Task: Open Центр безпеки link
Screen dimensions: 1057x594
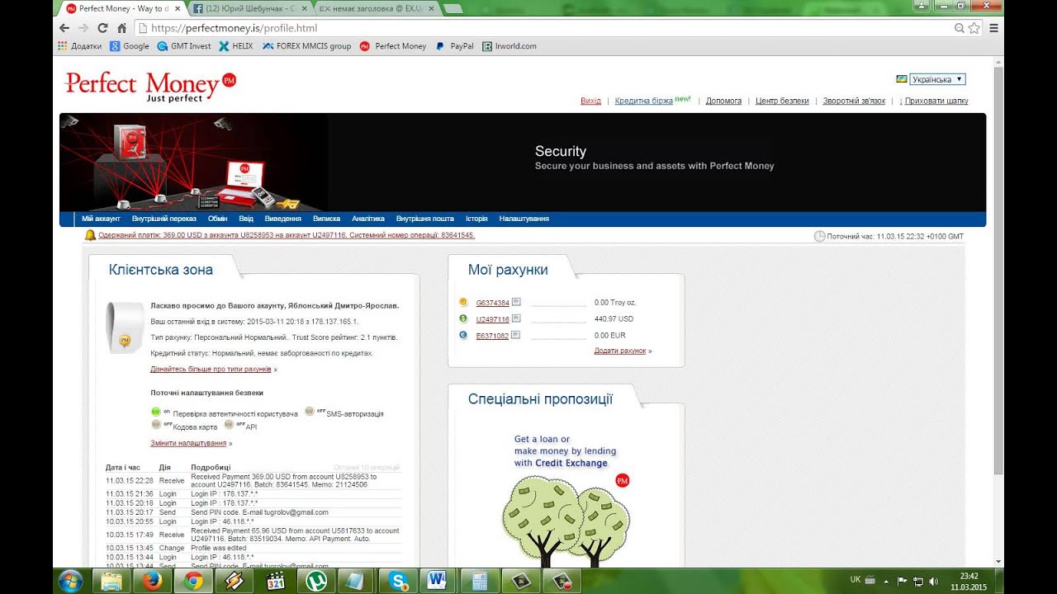Action: pos(782,101)
